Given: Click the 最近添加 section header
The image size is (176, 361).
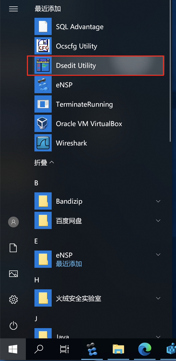Looking at the screenshot, I should [48, 9].
